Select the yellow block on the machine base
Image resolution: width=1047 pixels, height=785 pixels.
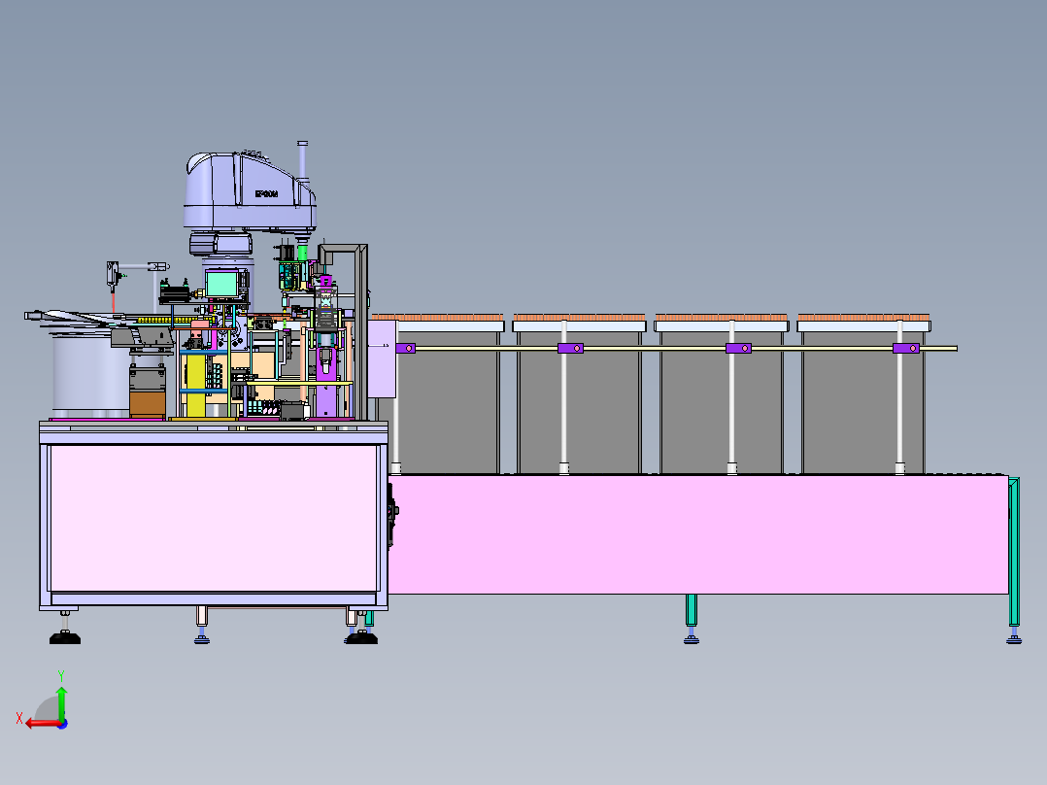click(x=195, y=386)
